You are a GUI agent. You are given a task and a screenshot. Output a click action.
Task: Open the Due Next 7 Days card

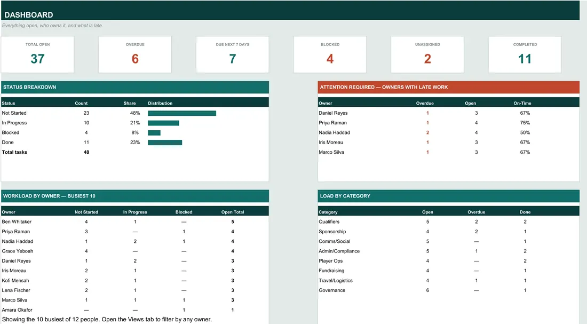pyautogui.click(x=233, y=54)
